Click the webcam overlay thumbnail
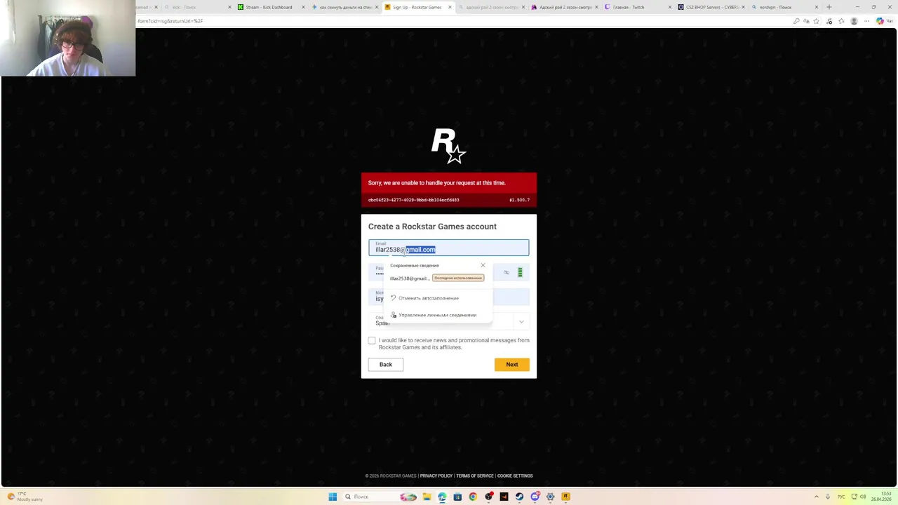 point(68,38)
